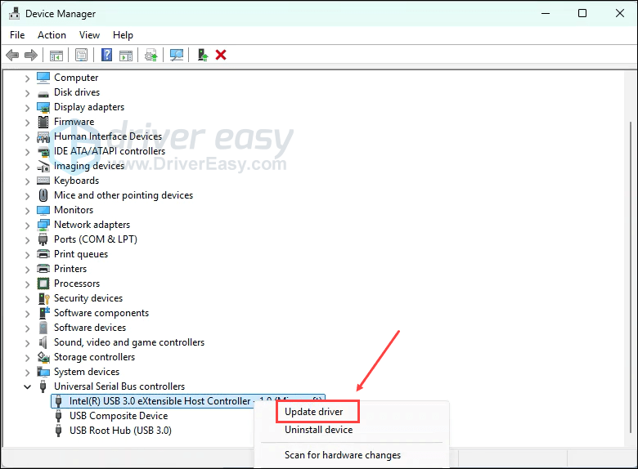Expand the Display adapters node

pos(27,107)
